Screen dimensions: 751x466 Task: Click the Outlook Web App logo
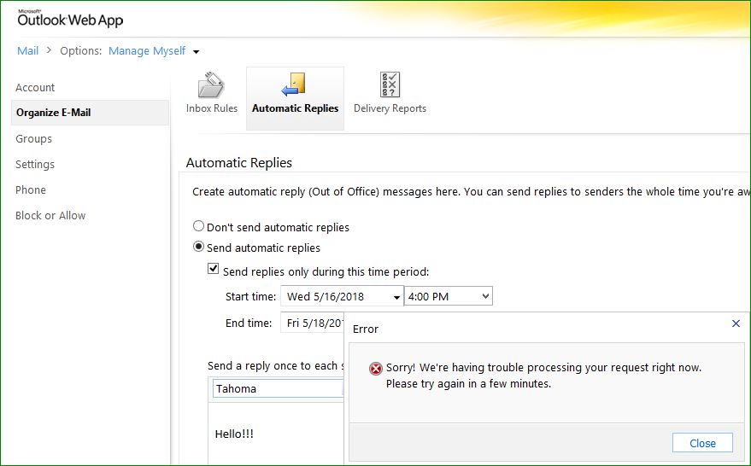pyautogui.click(x=70, y=18)
